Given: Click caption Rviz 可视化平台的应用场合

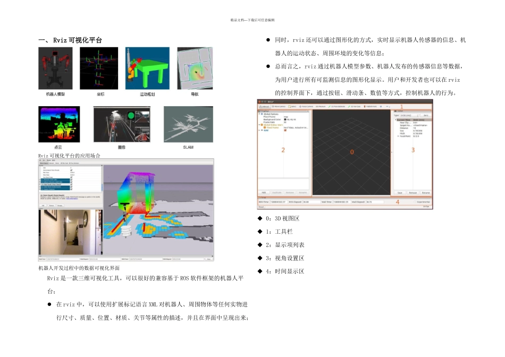Looking at the screenshot, I should pos(69,156).
